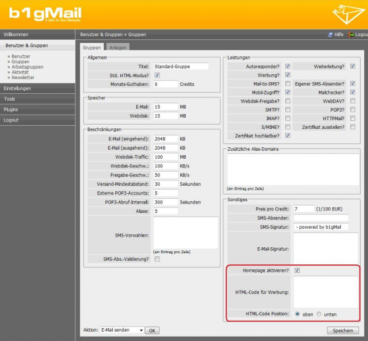Enable the IMAP checkbox
The width and height of the screenshot is (368, 341).
[x=288, y=118]
